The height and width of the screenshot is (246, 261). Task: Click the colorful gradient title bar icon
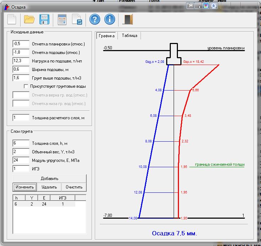pyautogui.click(x=206, y=6)
